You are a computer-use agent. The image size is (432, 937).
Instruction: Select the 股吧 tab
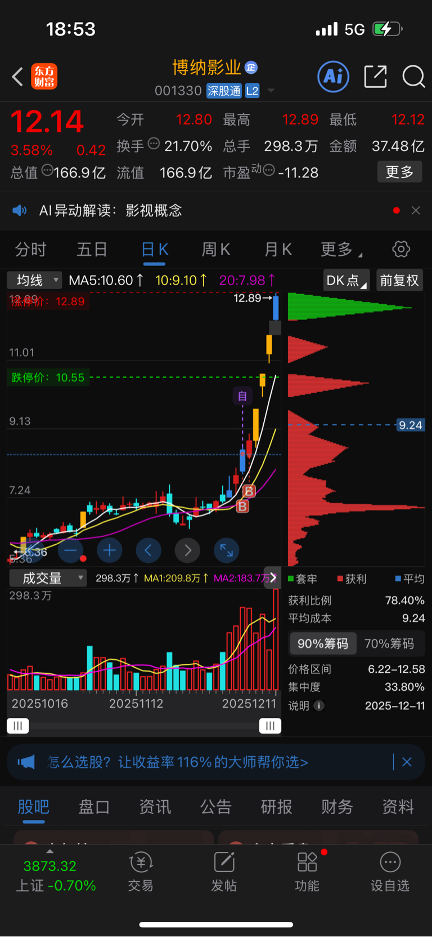tap(34, 807)
